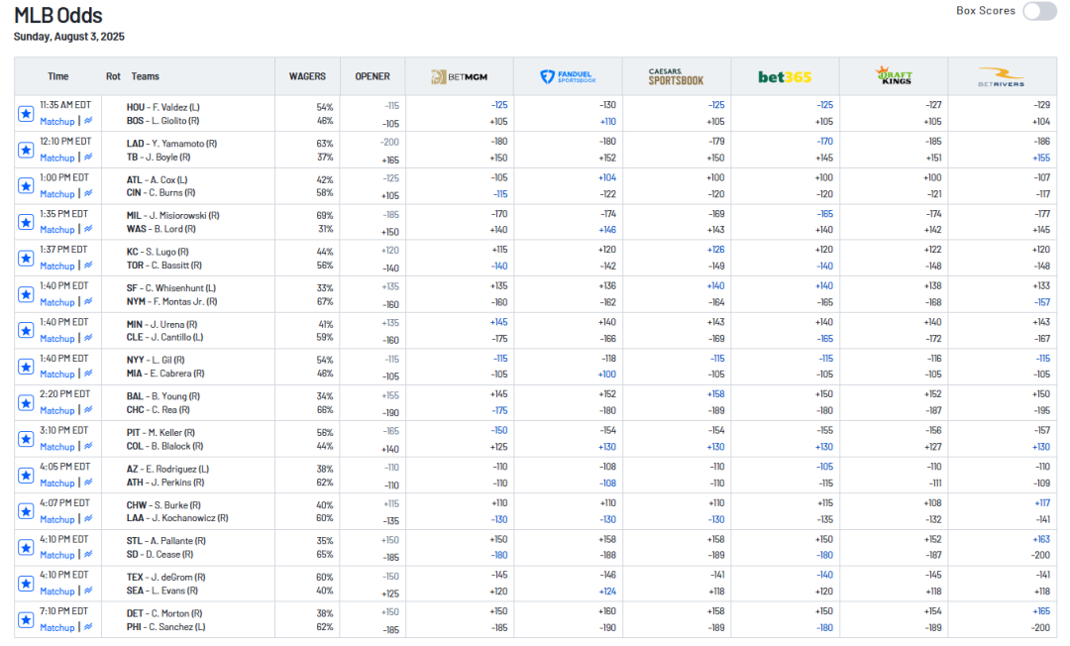The image size is (1070, 646).
Task: Select FanDuel +146 odds for WAS
Action: (607, 230)
